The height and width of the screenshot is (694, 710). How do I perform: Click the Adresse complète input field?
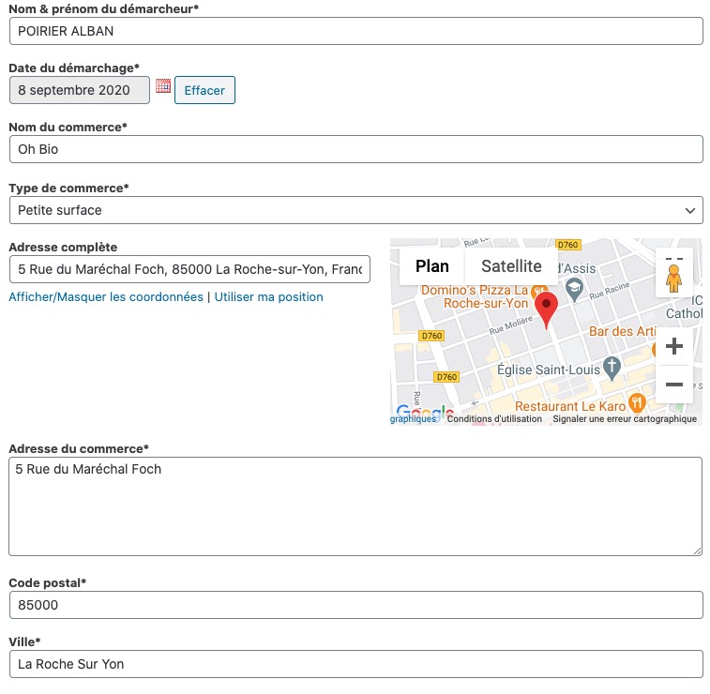point(189,269)
